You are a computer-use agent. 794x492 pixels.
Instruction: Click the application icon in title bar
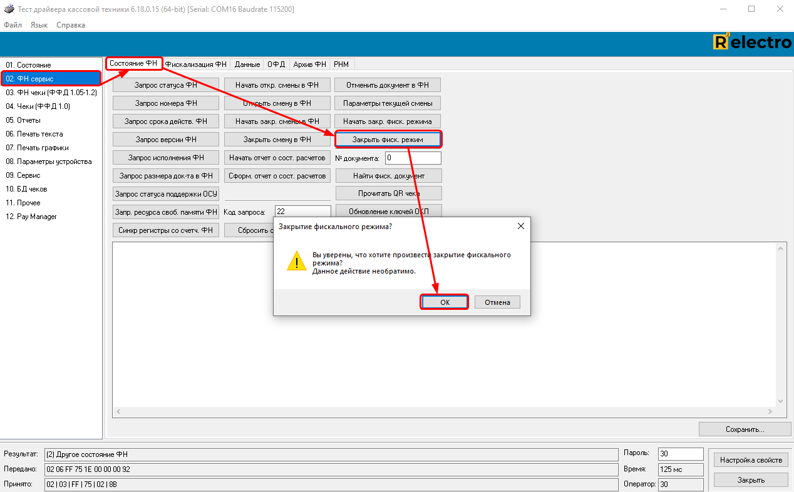[9, 9]
